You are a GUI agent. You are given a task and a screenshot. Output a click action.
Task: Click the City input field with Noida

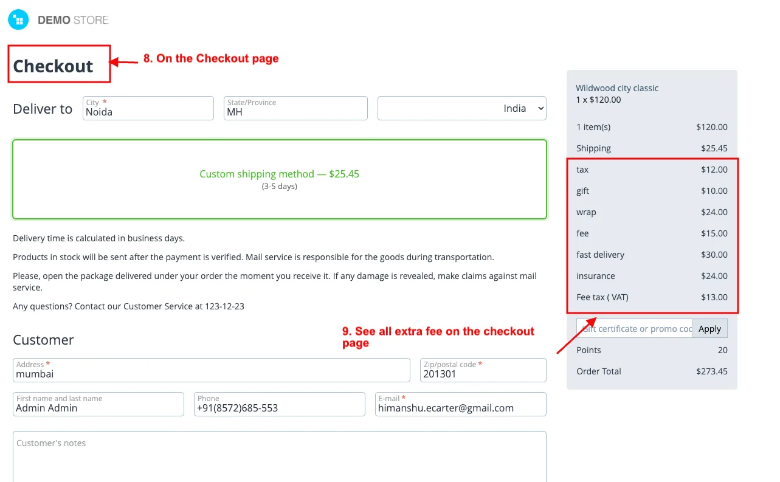click(x=148, y=108)
